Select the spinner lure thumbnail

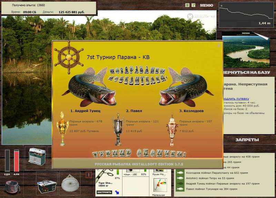click(160, 185)
